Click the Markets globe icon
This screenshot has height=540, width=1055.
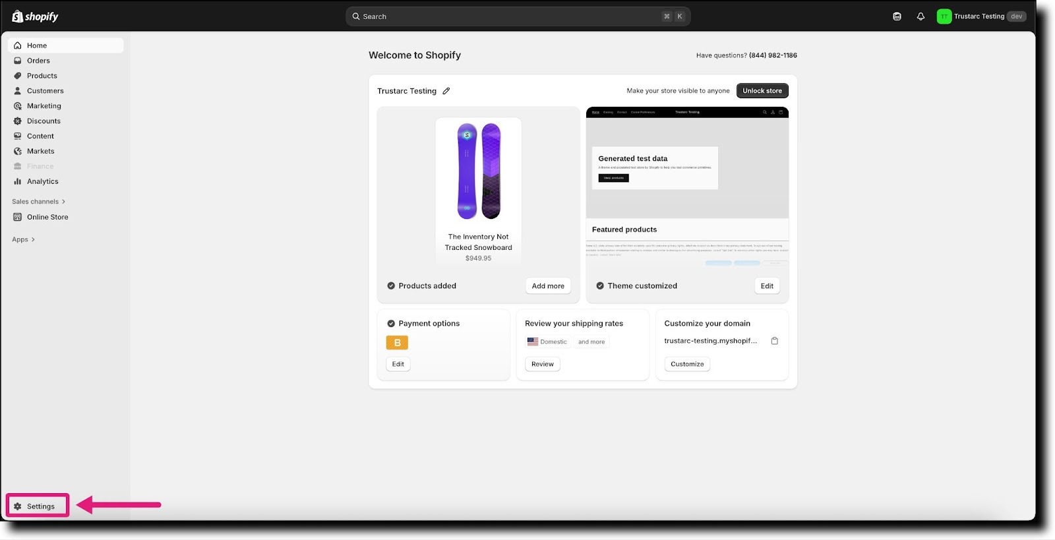point(18,152)
